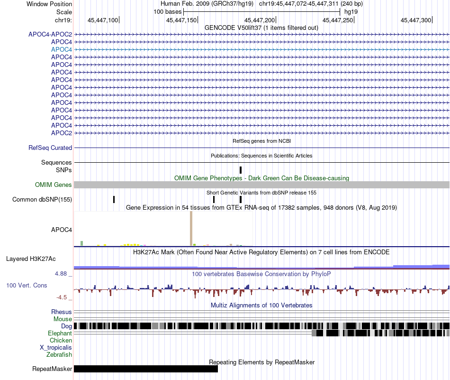
Task: Click the rightmost Common dbSNP variant marker
Action: click(241, 199)
